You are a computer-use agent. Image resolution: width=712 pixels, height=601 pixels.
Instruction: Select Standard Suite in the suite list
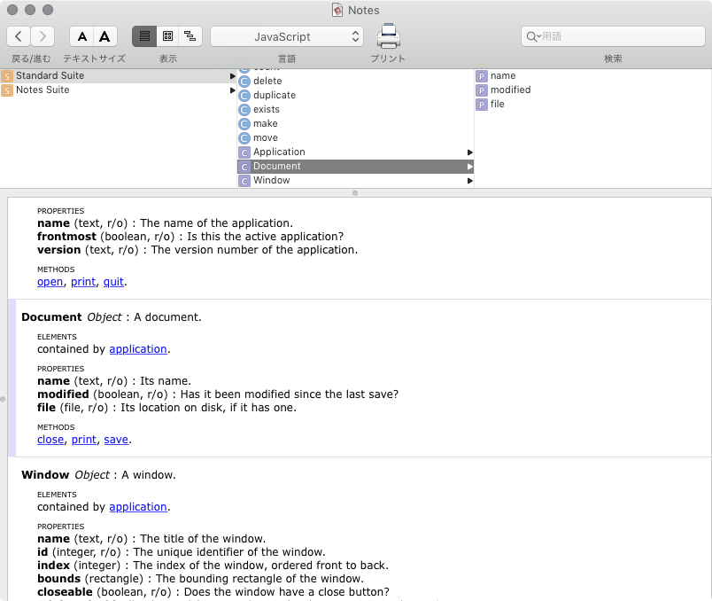(x=50, y=75)
